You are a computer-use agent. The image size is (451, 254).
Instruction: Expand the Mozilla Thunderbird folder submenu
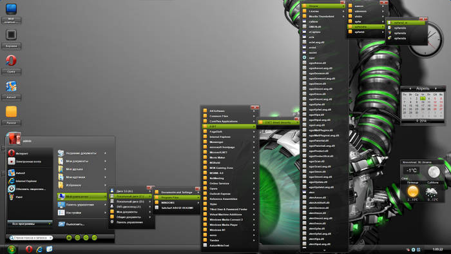323,16
